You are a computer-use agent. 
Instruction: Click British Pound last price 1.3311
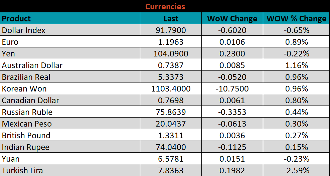coord(171,136)
